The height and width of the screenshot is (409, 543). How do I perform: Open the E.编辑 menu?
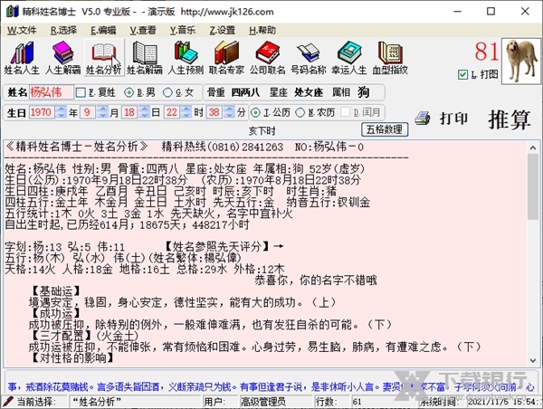click(x=103, y=31)
